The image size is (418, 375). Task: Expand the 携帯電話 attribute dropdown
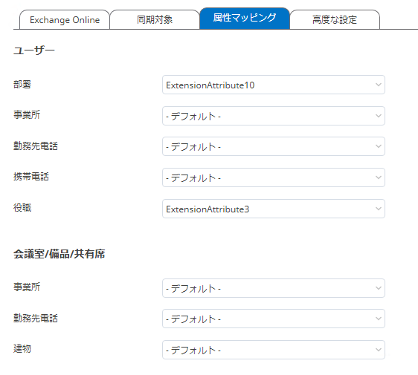[274, 177]
